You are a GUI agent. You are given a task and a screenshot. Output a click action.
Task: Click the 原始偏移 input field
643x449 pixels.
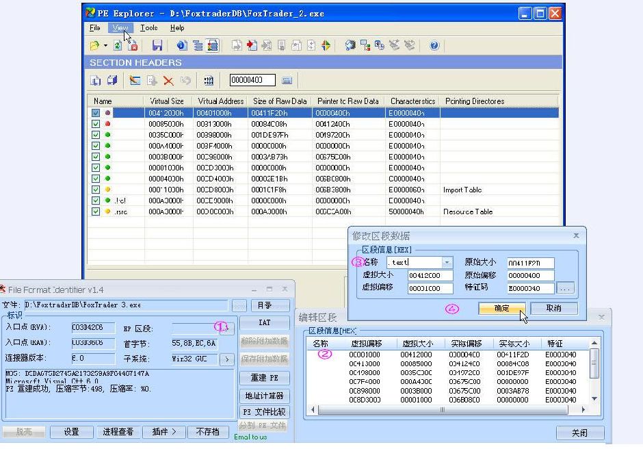pos(531,275)
